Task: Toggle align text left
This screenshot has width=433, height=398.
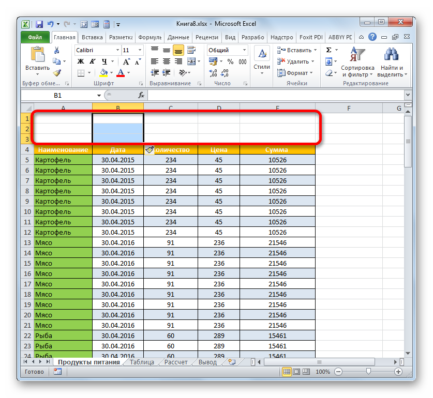Action: 155,62
